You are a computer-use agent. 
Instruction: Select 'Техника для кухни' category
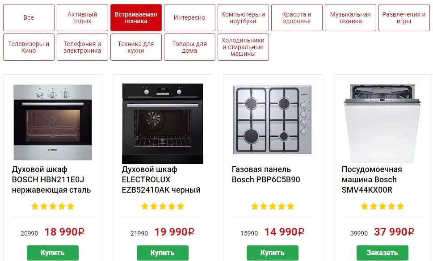tap(136, 47)
